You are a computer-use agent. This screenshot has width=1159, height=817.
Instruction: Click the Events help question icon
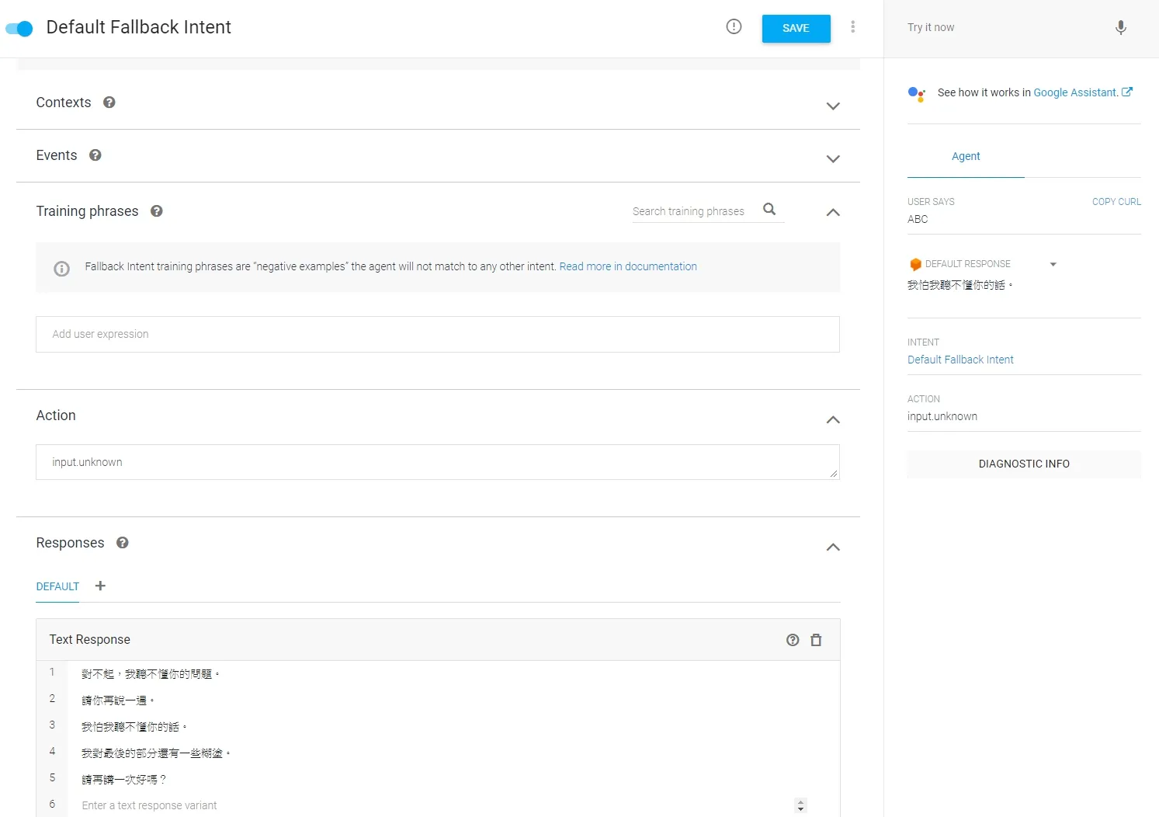pos(95,155)
